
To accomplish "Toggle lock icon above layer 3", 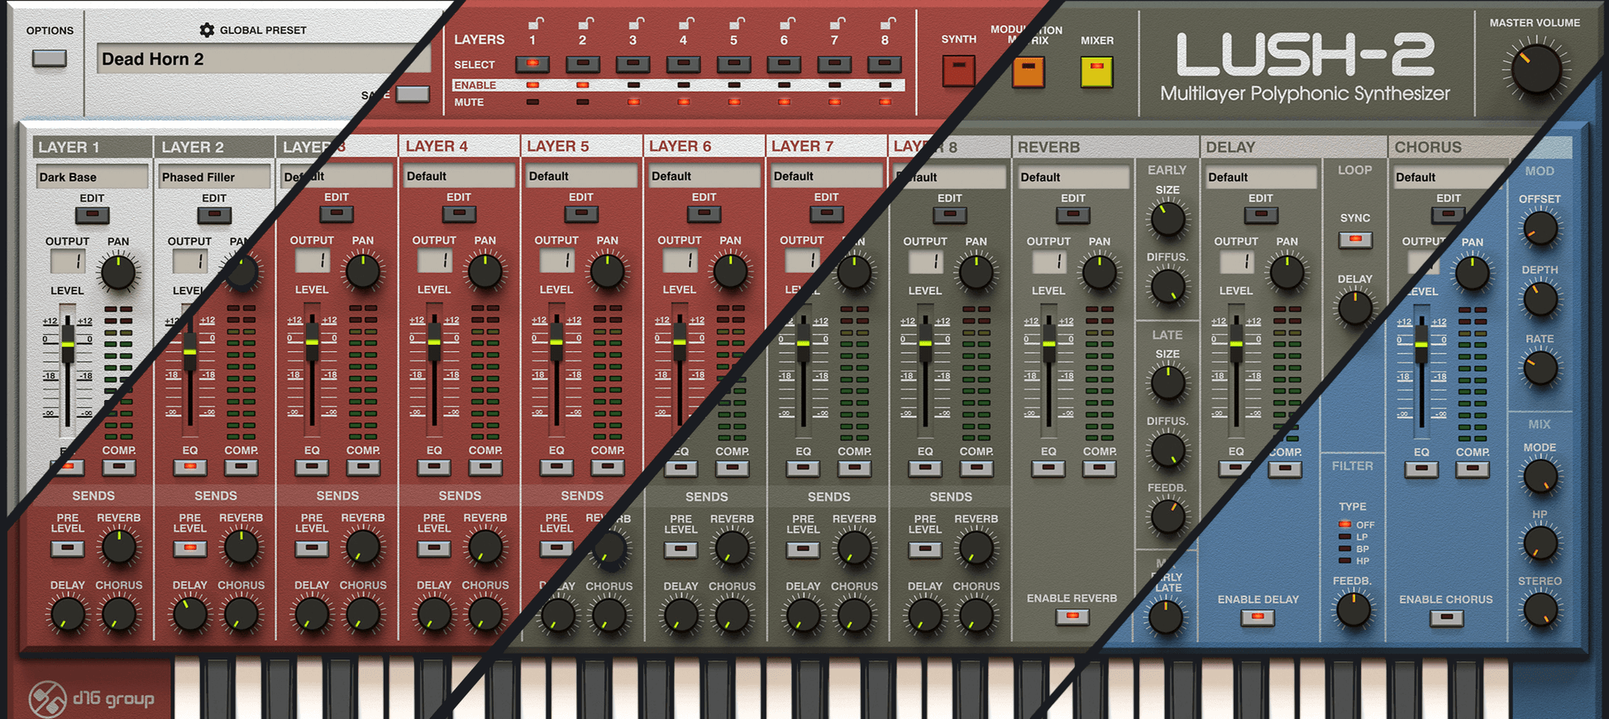I will [635, 23].
